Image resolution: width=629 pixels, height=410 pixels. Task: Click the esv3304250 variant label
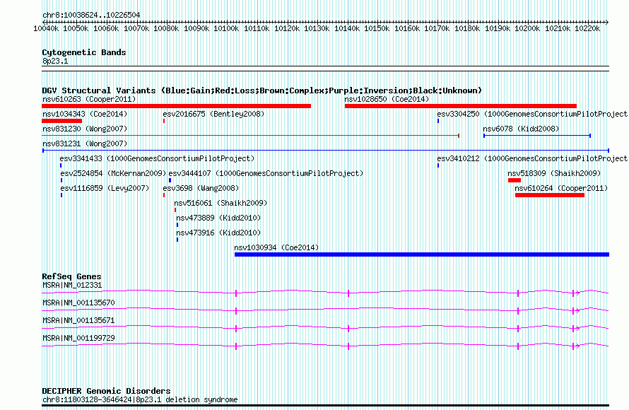532,114
